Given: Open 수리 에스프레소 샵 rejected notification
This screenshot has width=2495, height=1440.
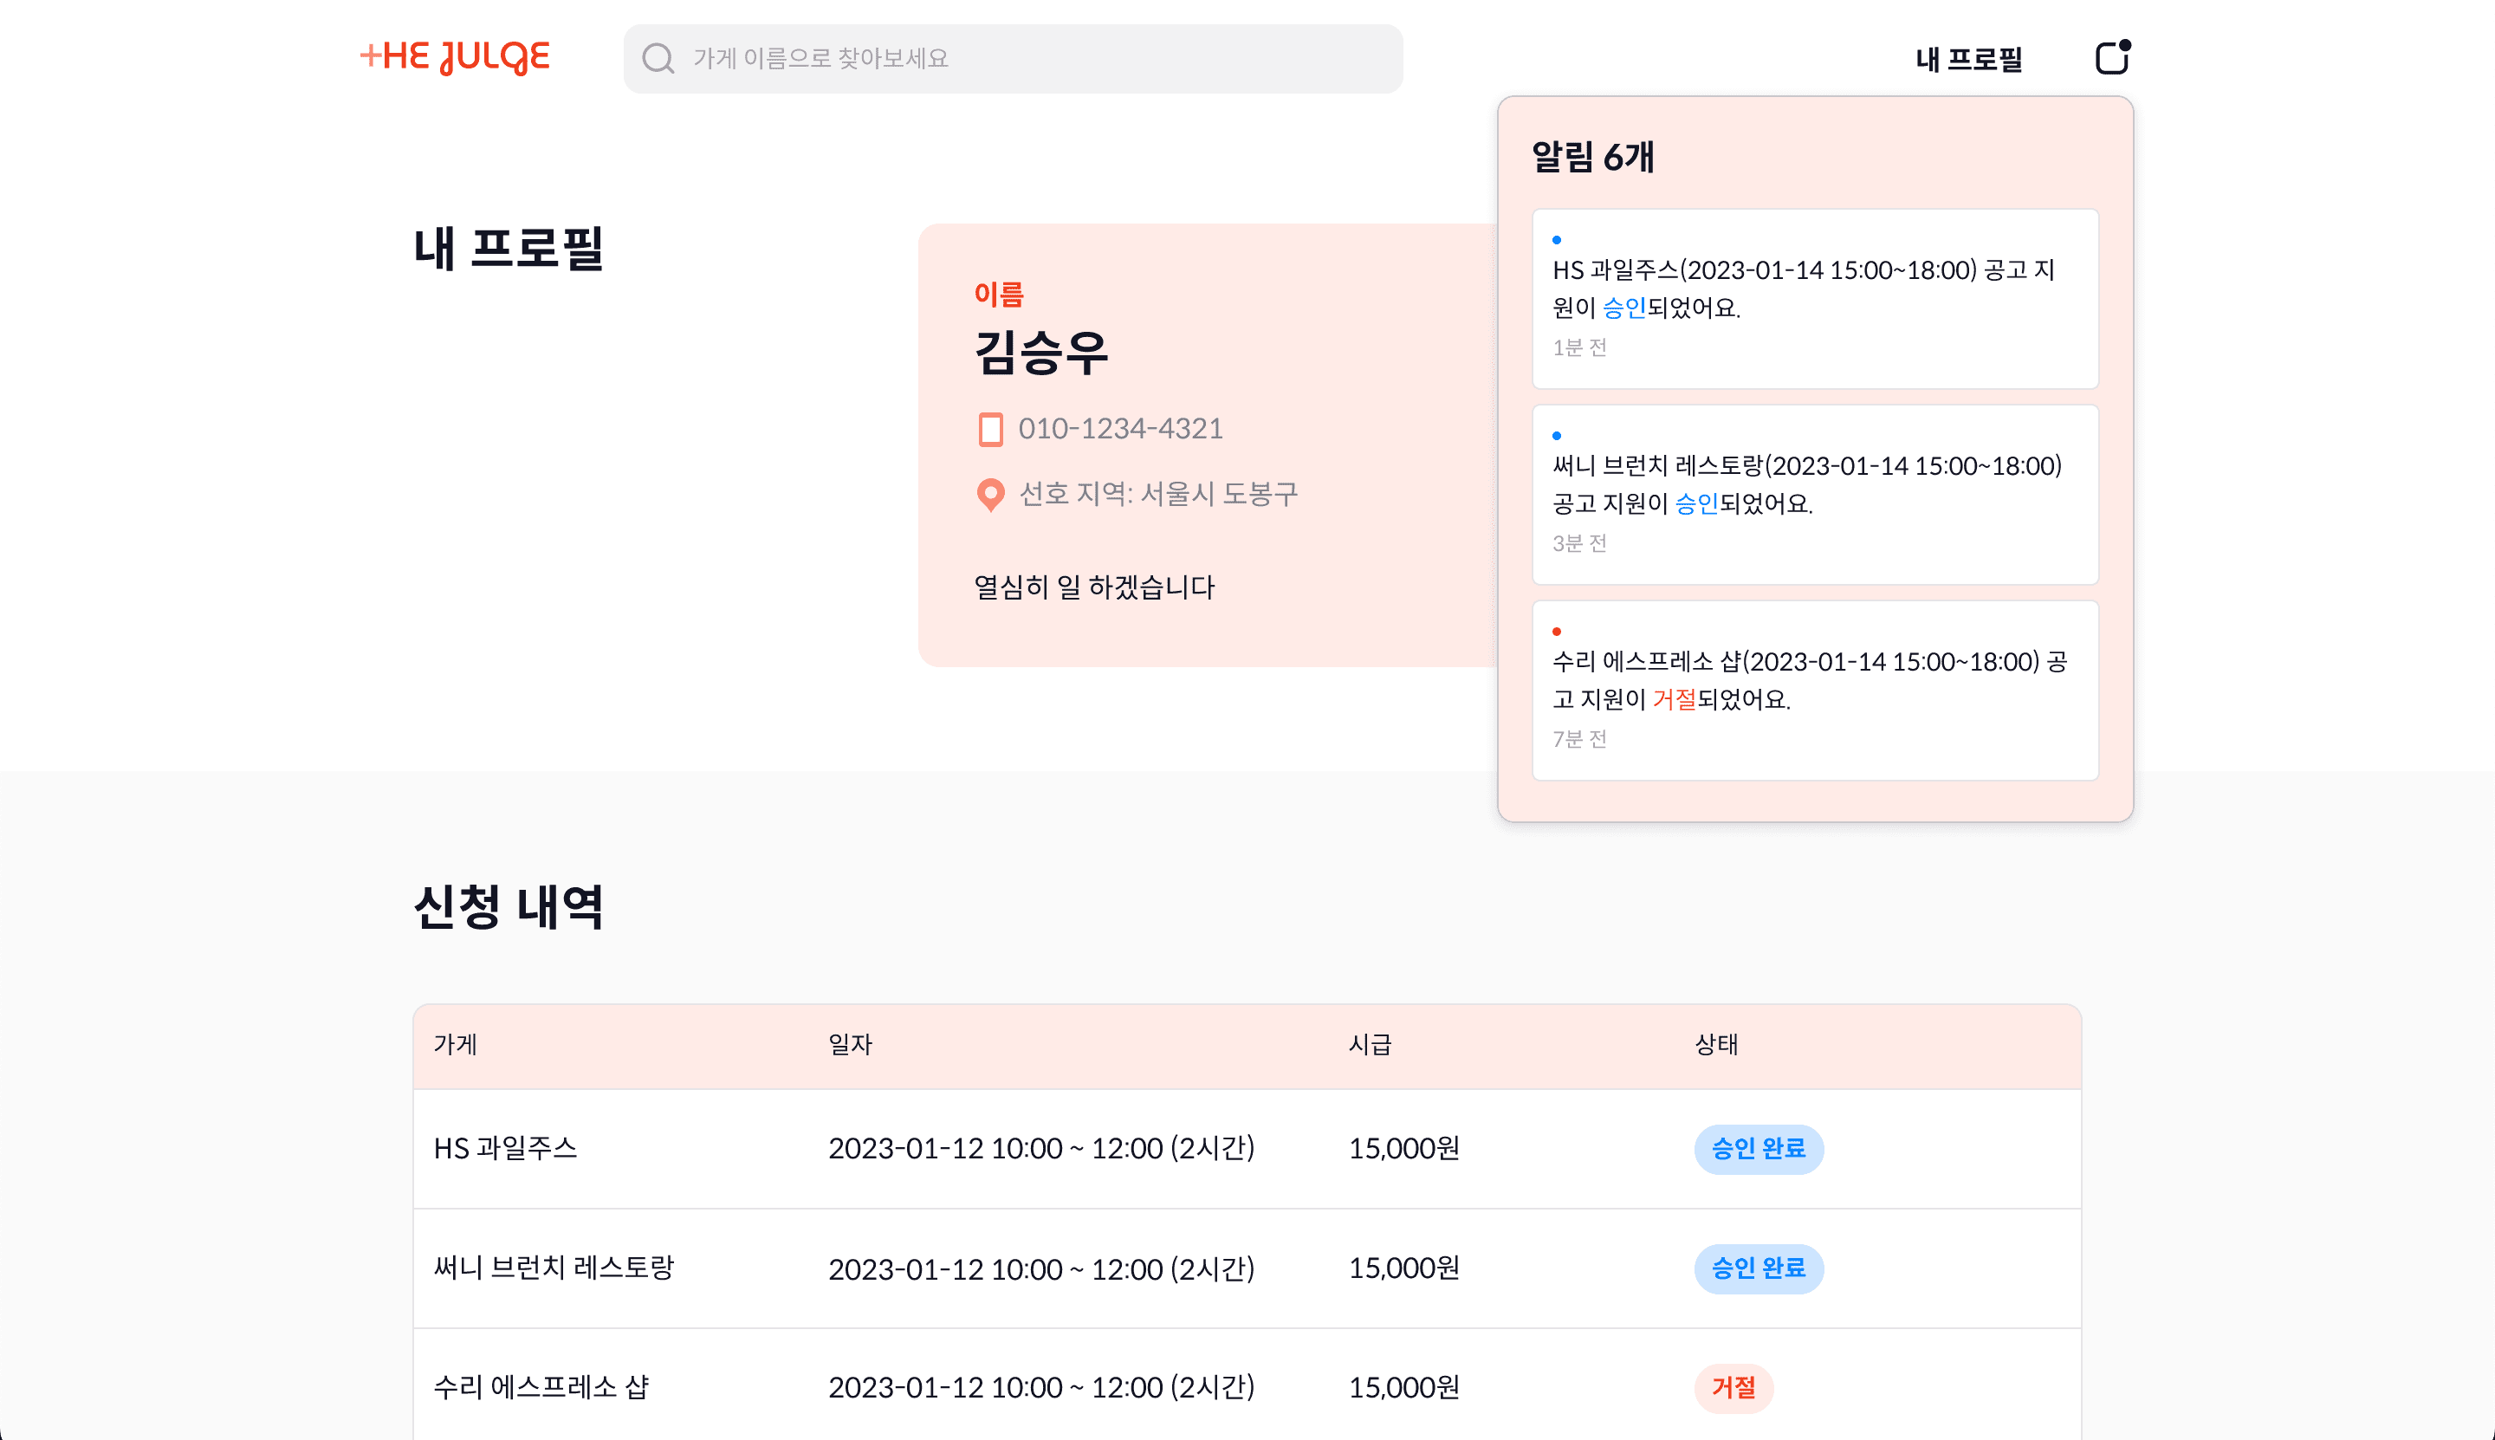Looking at the screenshot, I should pos(1814,690).
